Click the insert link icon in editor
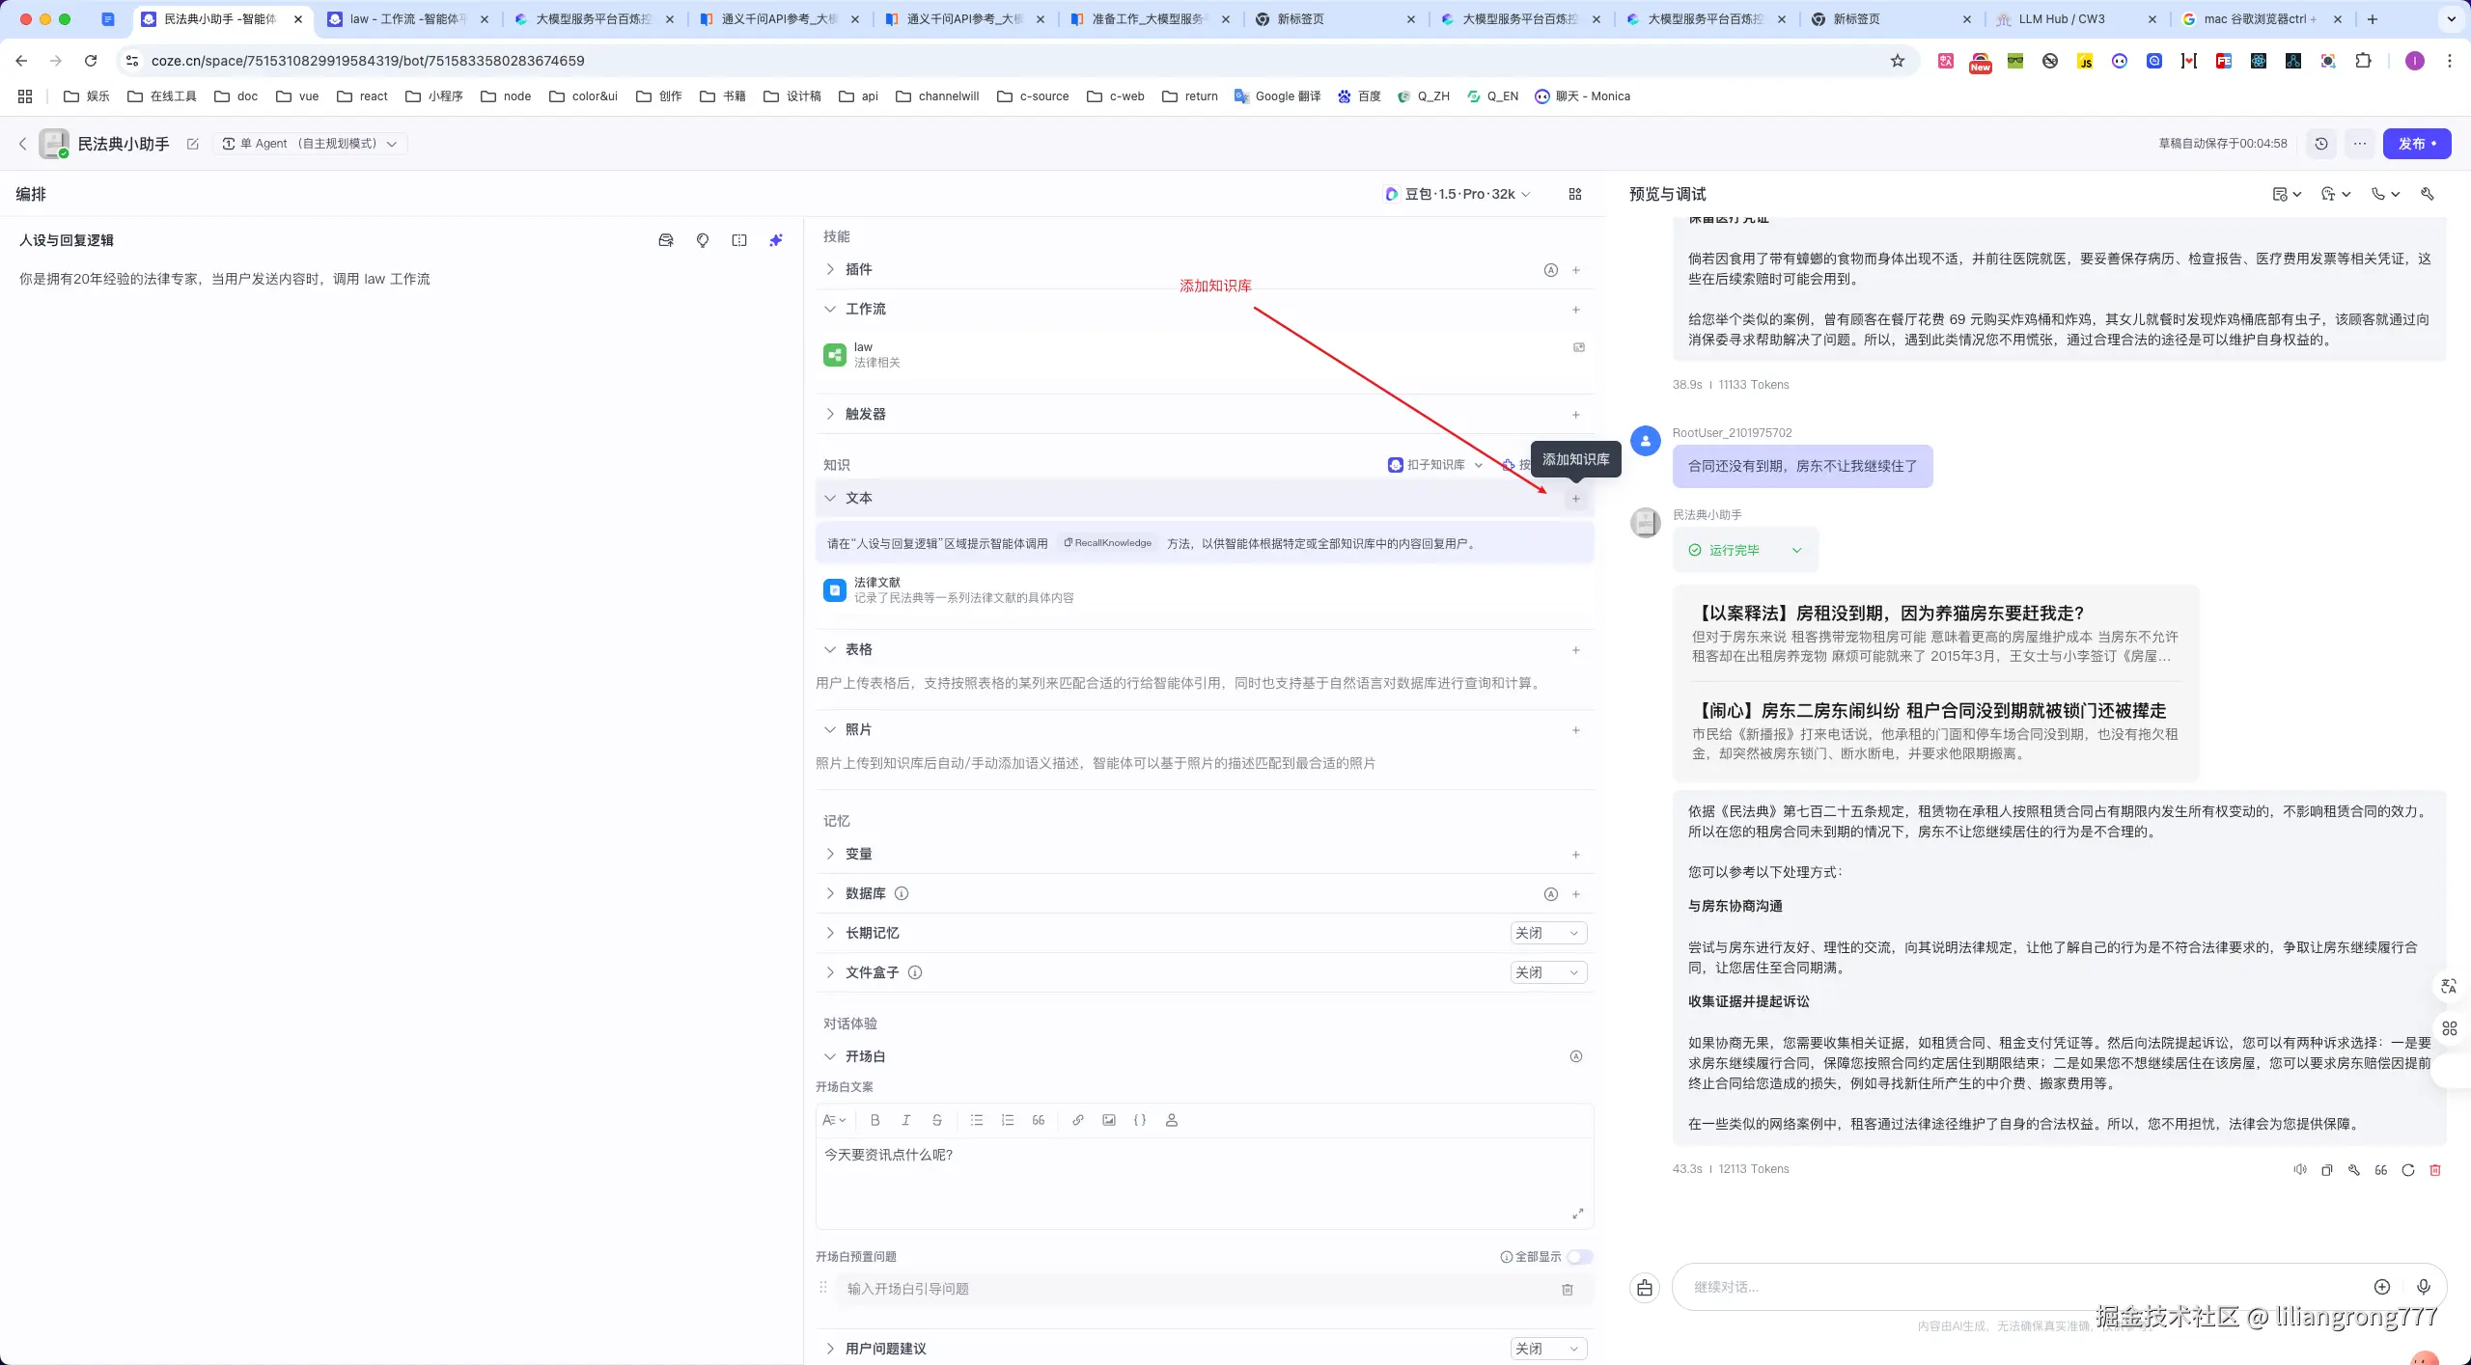 [x=1078, y=1120]
